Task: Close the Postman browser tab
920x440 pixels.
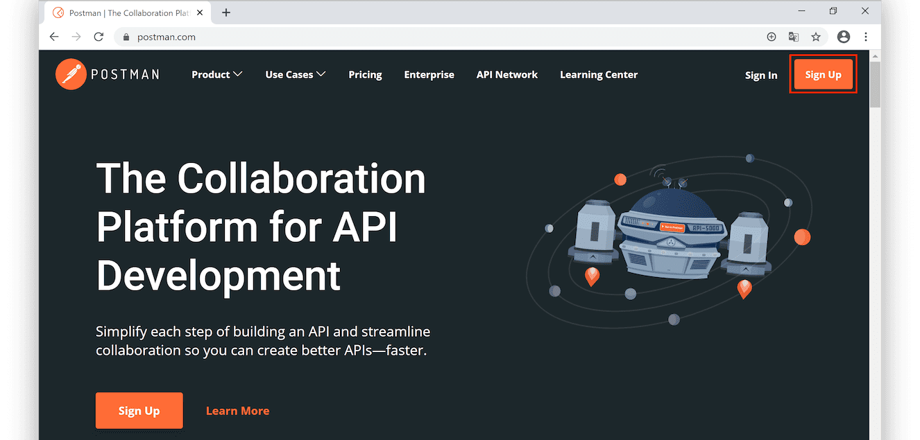Action: pos(200,12)
